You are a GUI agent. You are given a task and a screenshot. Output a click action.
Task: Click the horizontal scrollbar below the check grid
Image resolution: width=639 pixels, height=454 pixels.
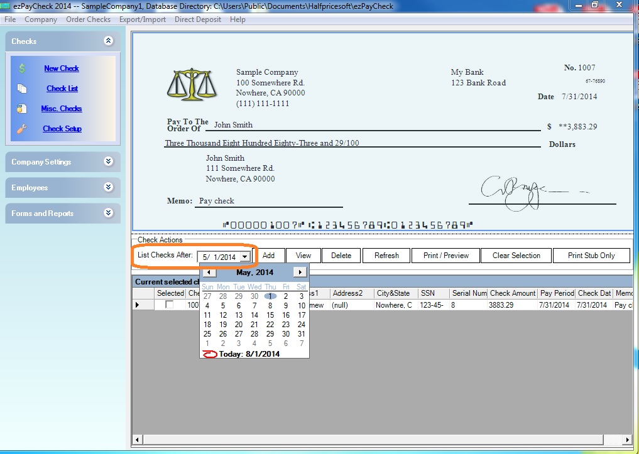[377, 440]
